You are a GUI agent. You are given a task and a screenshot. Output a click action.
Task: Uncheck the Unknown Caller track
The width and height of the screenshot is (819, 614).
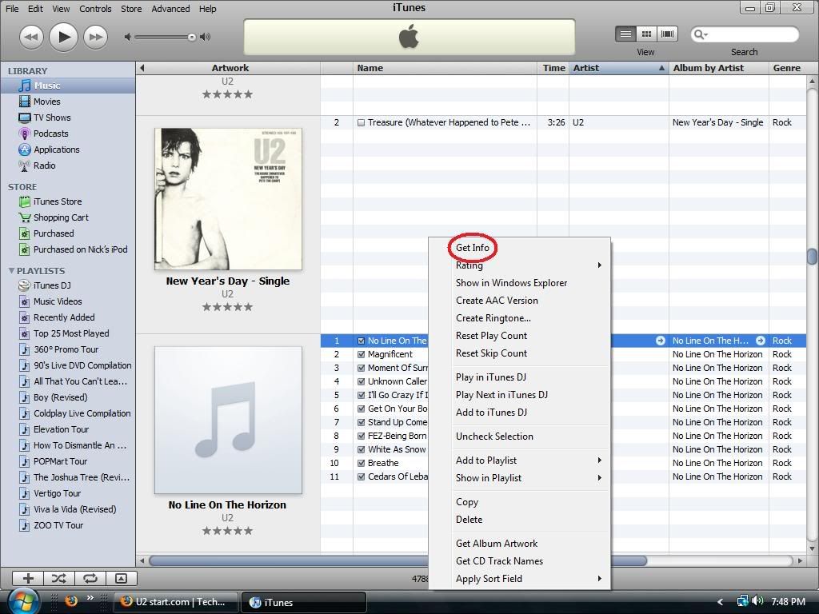coord(361,381)
